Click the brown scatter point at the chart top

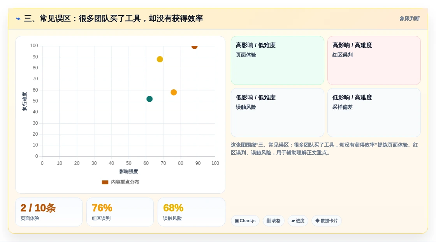coord(194,46)
